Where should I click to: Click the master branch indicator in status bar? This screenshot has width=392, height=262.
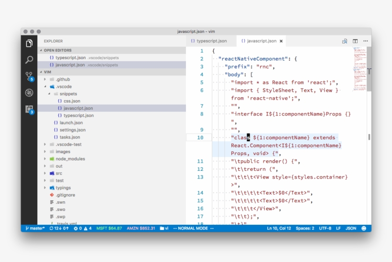35,228
